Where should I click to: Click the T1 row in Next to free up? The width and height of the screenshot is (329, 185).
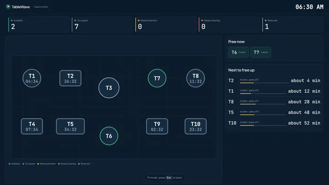point(274,91)
